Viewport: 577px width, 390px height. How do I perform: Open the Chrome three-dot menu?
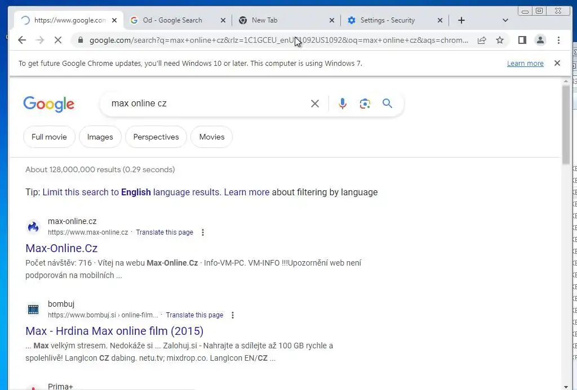tap(558, 40)
